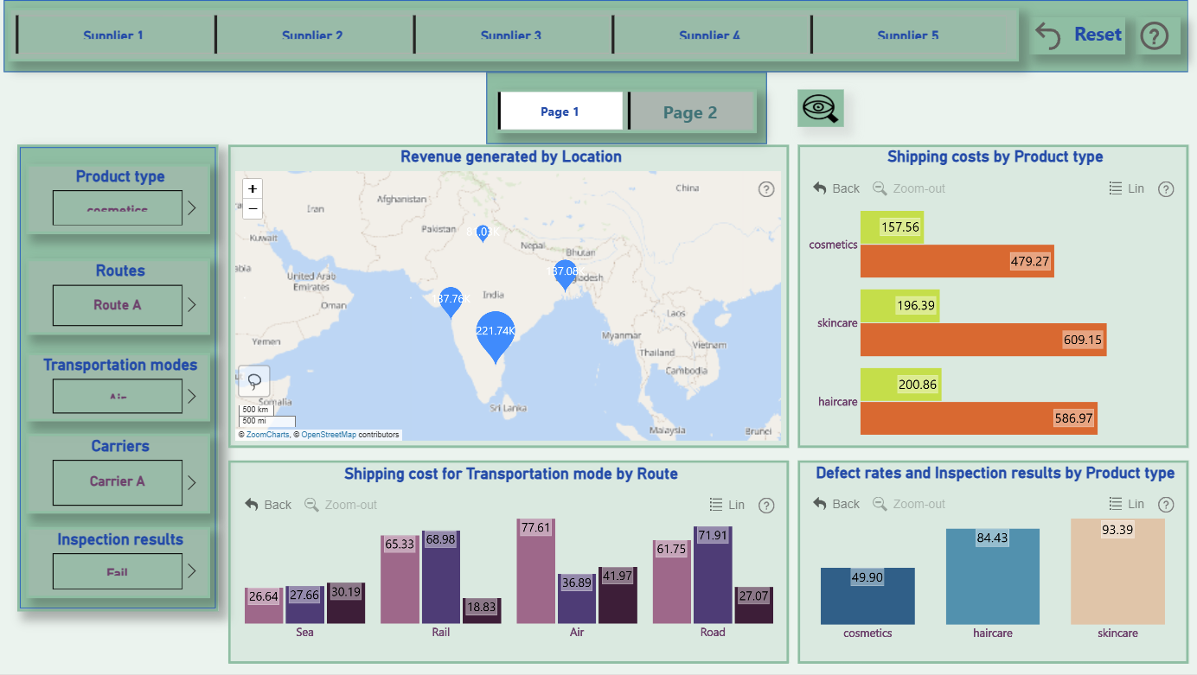Zoom out the map with minus button
This screenshot has height=675, width=1197.
click(x=253, y=208)
